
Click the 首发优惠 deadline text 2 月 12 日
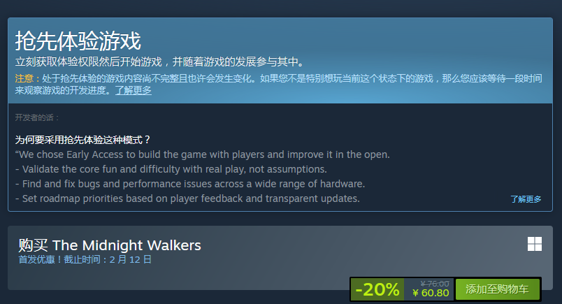coord(130,259)
